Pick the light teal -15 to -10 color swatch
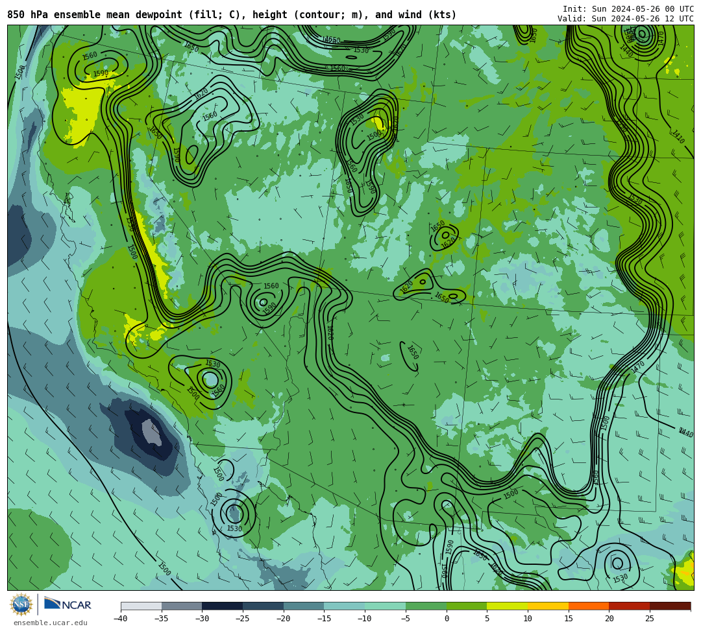 click(x=345, y=606)
